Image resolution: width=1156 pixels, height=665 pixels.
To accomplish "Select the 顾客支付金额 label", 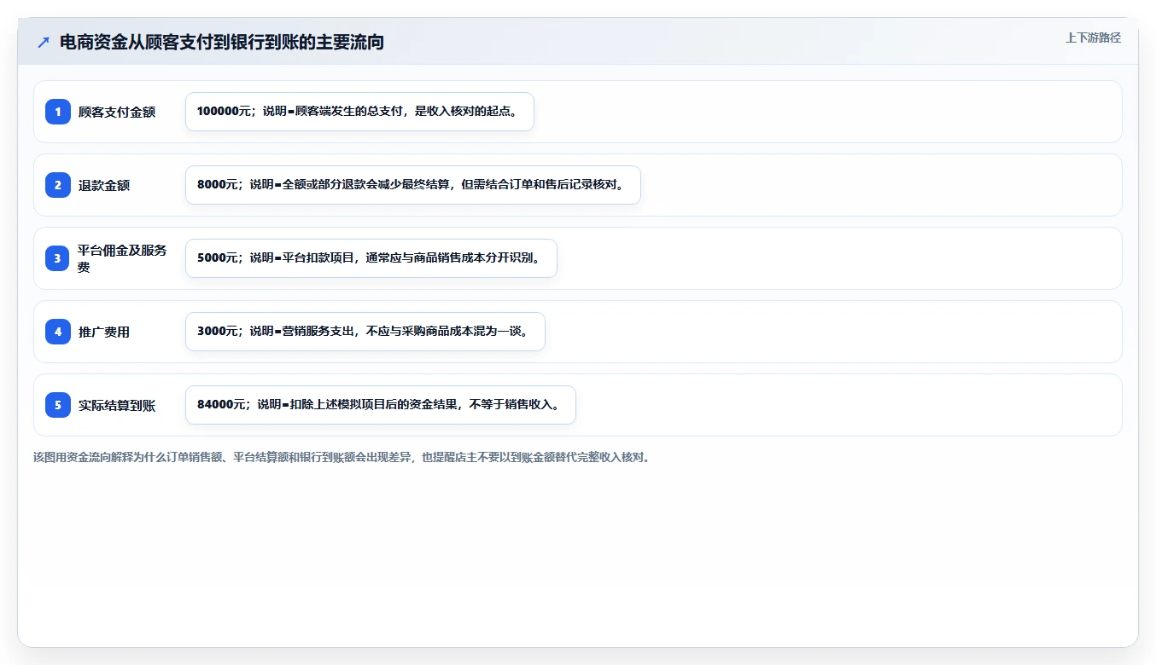I will click(117, 112).
